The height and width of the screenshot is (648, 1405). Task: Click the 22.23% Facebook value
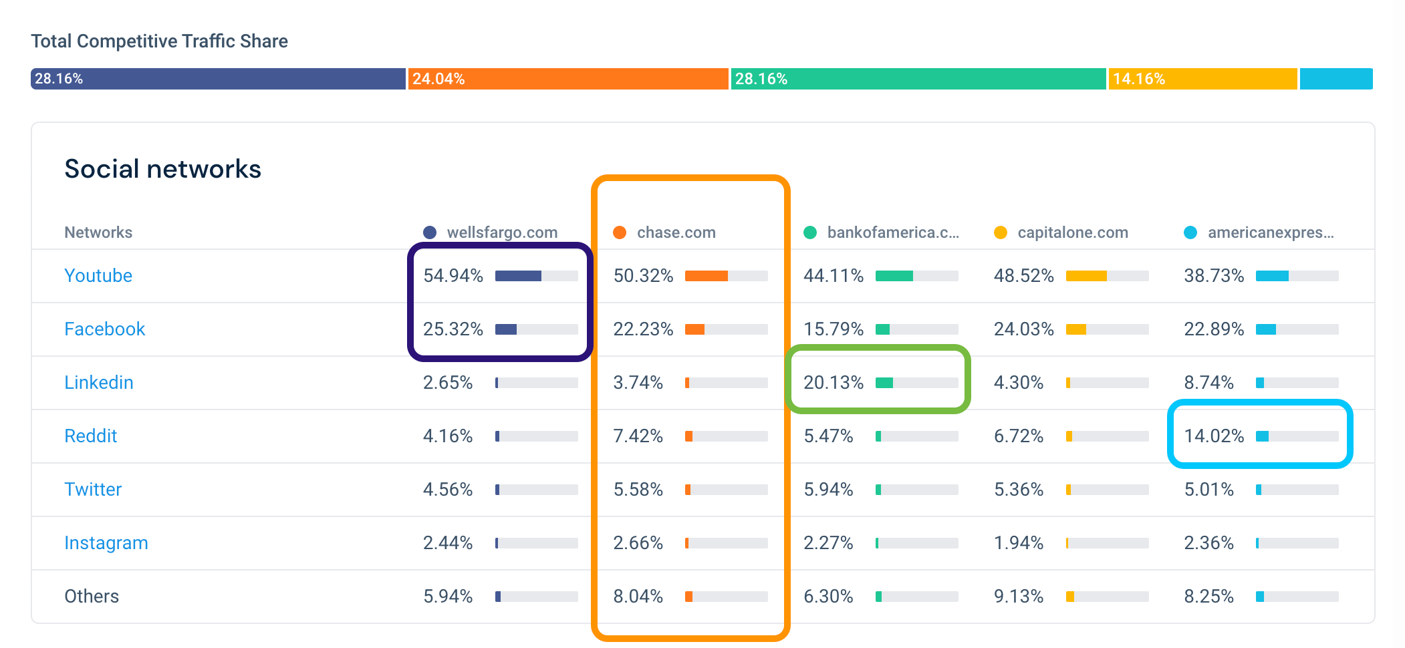coord(643,329)
